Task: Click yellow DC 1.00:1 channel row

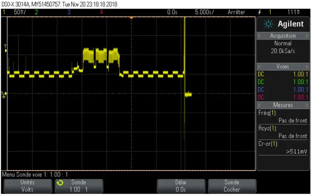Action: 283,74
